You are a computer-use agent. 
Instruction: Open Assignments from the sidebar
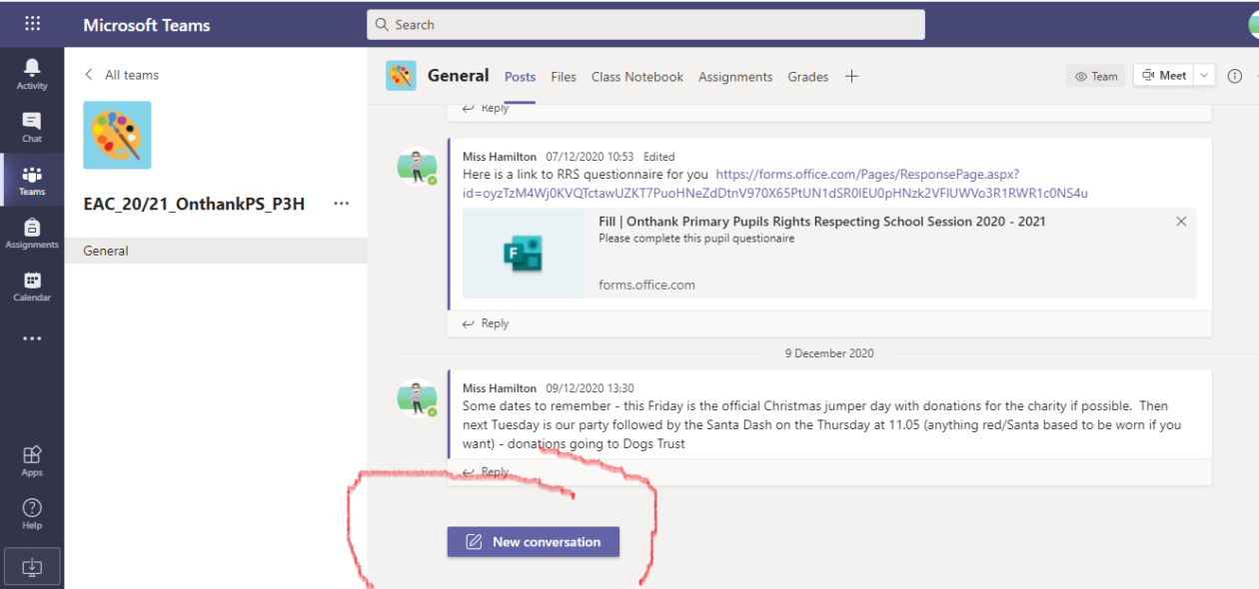click(x=32, y=233)
